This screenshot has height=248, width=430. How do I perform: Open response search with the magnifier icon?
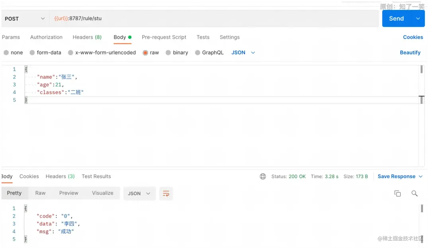[414, 193]
